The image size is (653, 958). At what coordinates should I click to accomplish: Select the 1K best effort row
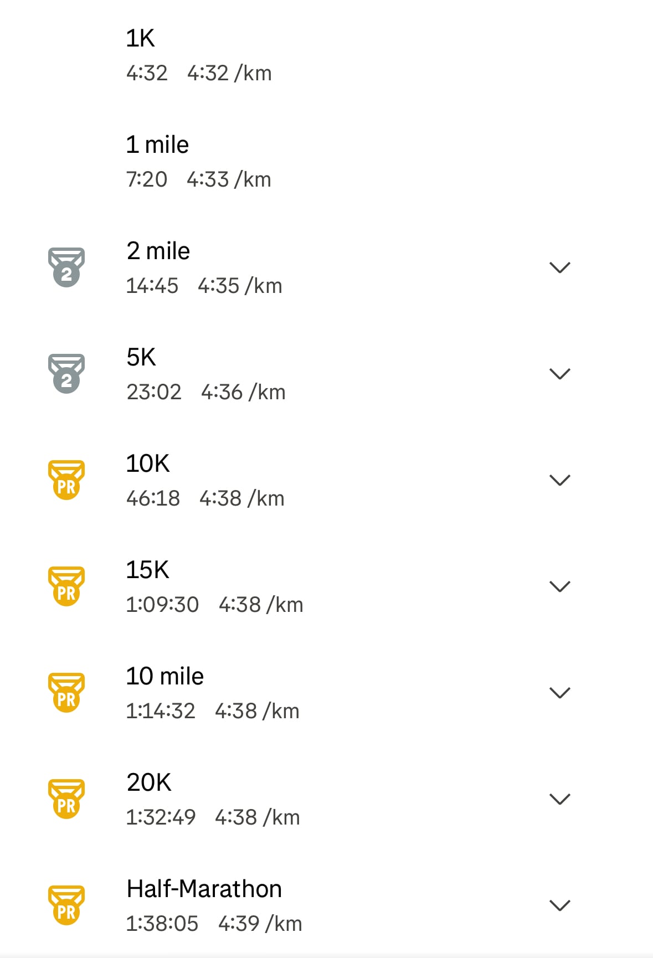click(x=326, y=55)
